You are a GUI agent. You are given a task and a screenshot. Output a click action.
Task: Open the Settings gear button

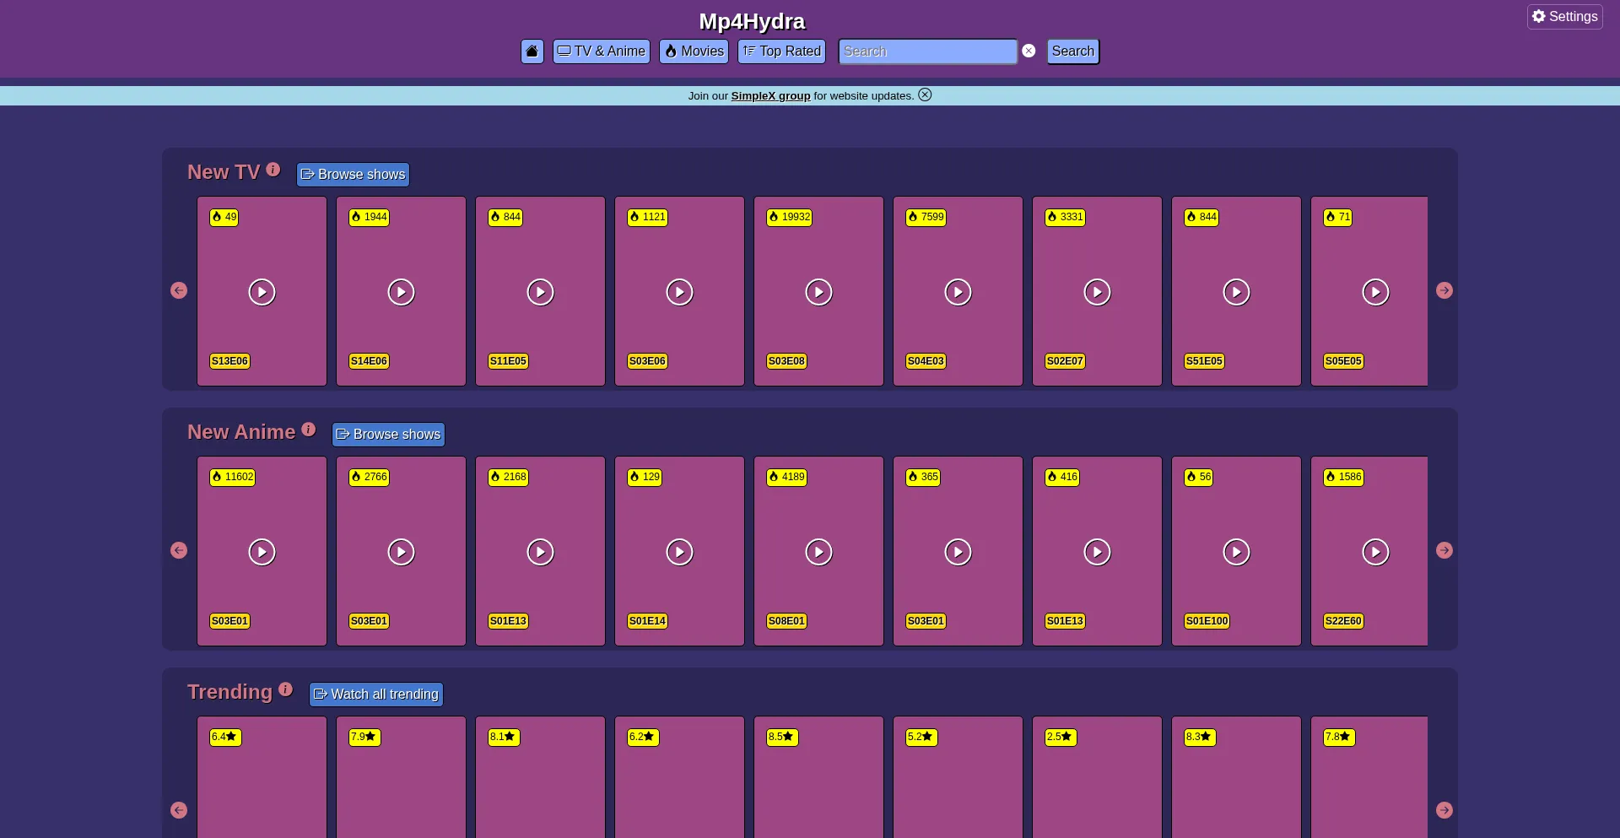point(1564,17)
